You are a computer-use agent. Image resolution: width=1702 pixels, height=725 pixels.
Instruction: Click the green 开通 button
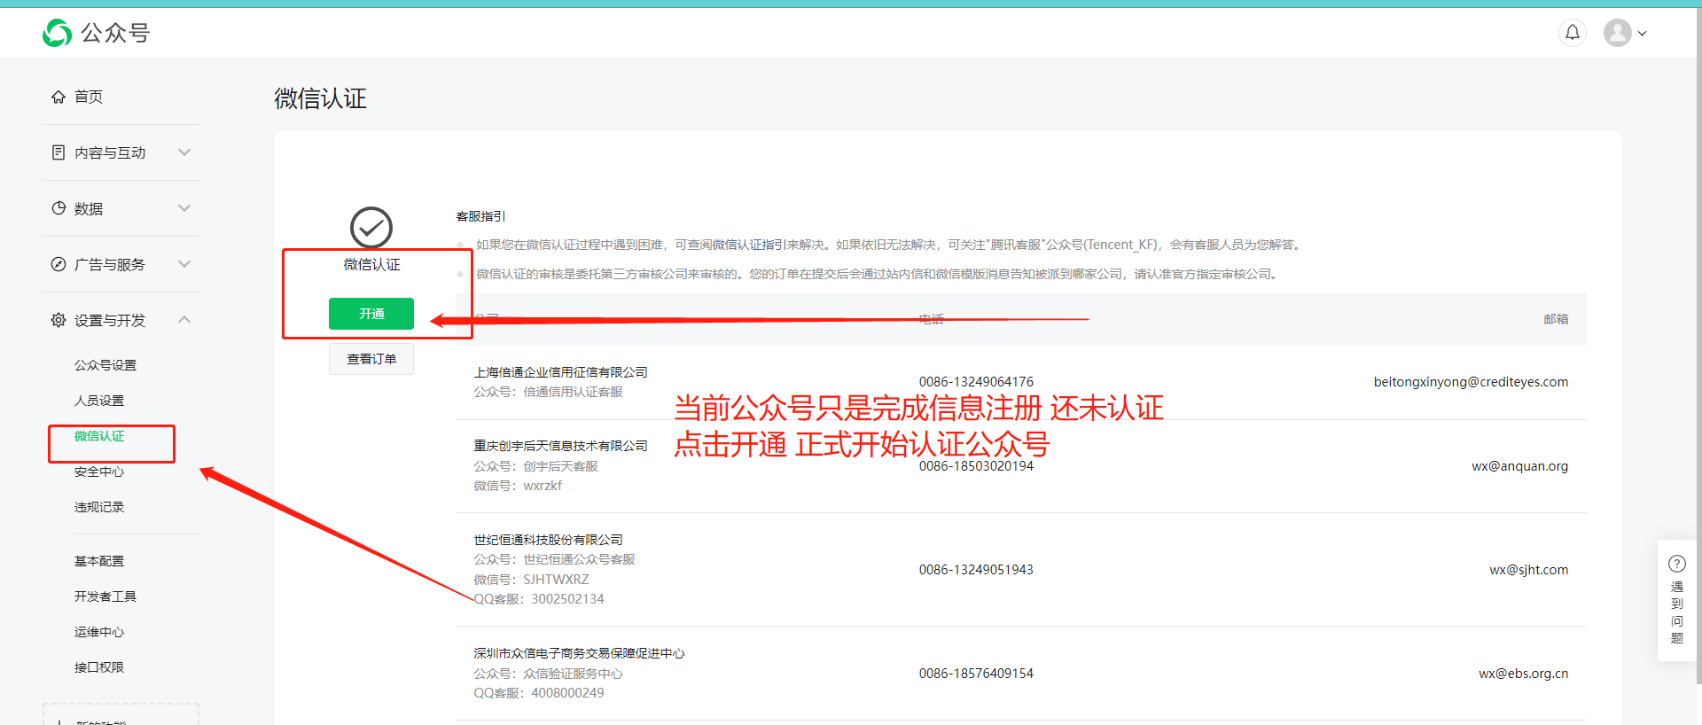click(x=371, y=314)
